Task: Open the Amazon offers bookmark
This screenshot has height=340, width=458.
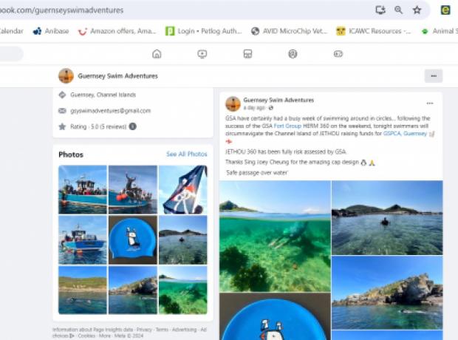Action: (117, 31)
